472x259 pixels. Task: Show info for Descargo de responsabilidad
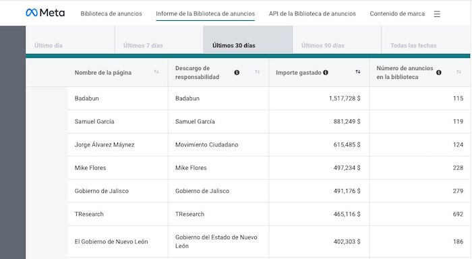pyautogui.click(x=237, y=72)
